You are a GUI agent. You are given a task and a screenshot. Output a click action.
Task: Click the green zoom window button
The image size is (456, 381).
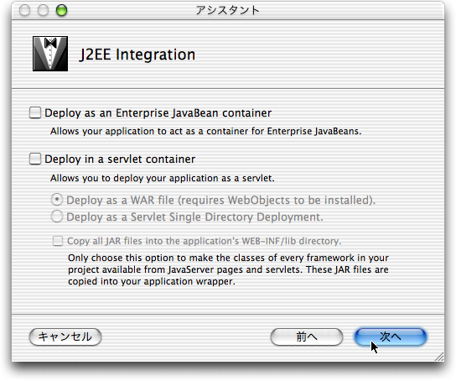[x=62, y=10]
